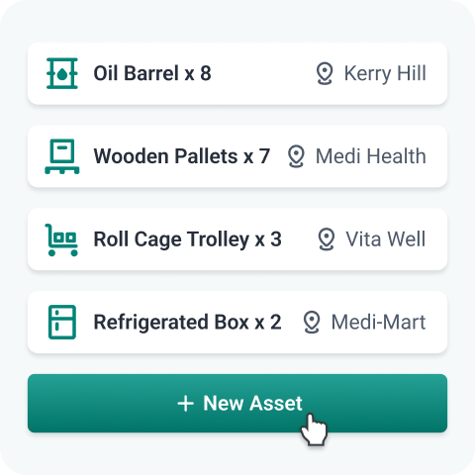Click the Kerry Hill location label

385,73
